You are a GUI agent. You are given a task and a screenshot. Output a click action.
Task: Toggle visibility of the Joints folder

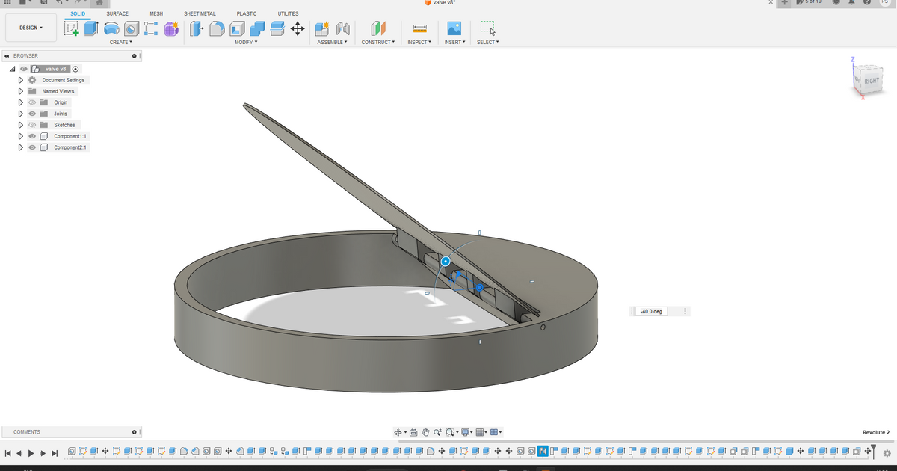pos(32,114)
